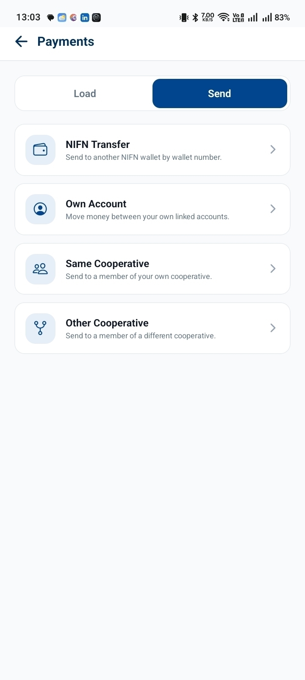Tap 'Send to a member of a different cooperative'
Image resolution: width=305 pixels, height=680 pixels.
pyautogui.click(x=141, y=336)
